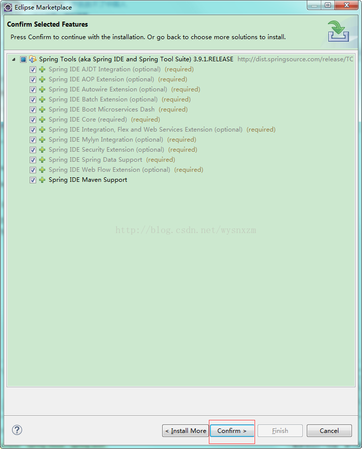Uncheck Spring IDE Security Extension checkbox
The height and width of the screenshot is (449, 362).
33,150
